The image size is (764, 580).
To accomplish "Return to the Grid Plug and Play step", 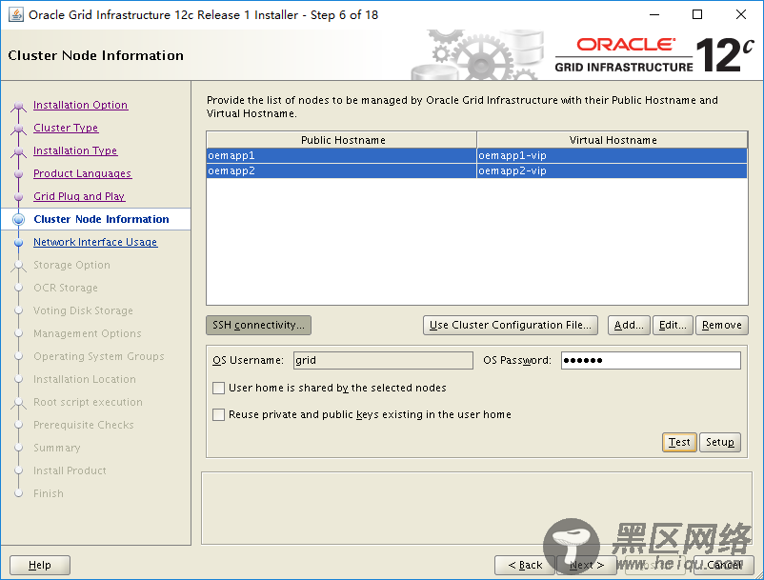I will (x=79, y=196).
